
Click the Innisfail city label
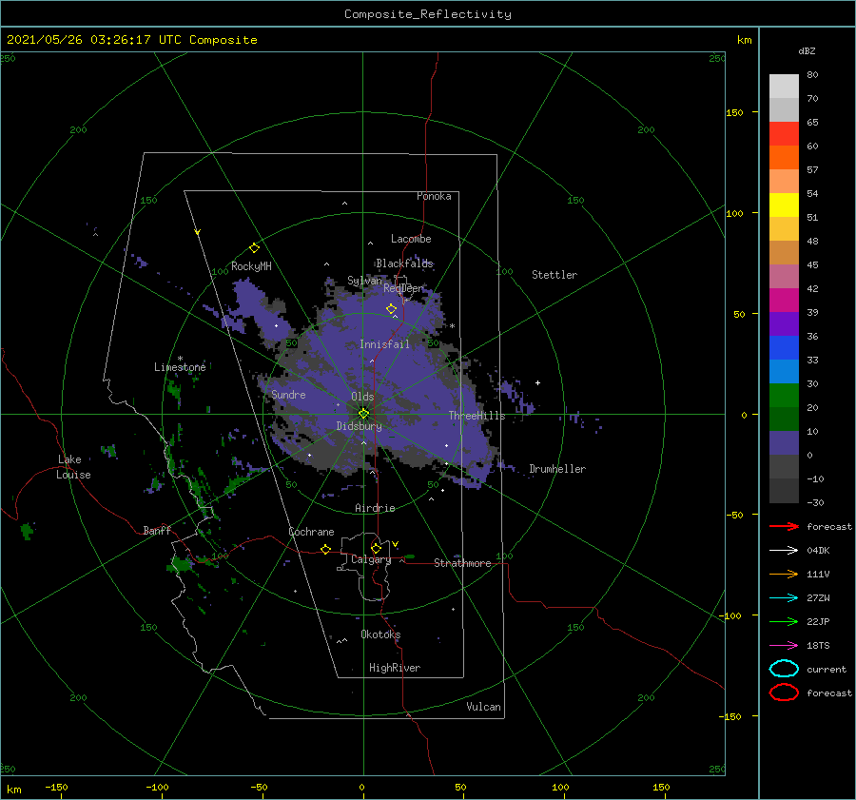click(384, 344)
